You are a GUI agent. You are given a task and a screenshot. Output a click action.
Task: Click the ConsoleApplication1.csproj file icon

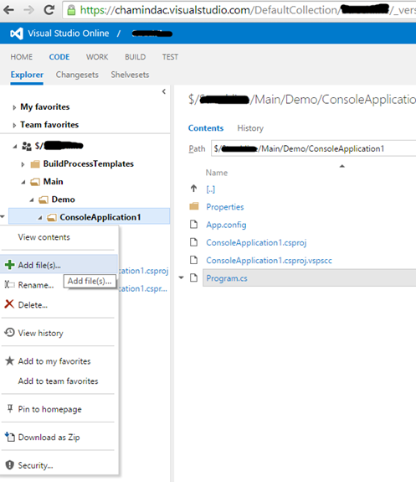pos(193,242)
